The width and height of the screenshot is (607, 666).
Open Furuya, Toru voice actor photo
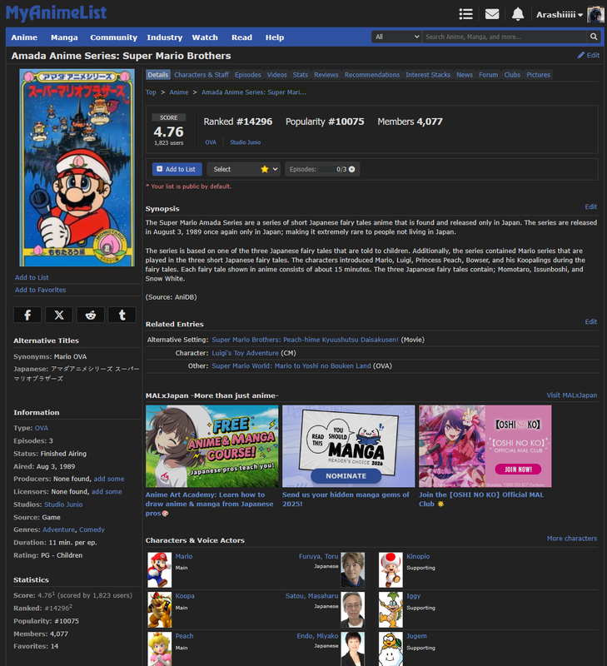(352, 570)
